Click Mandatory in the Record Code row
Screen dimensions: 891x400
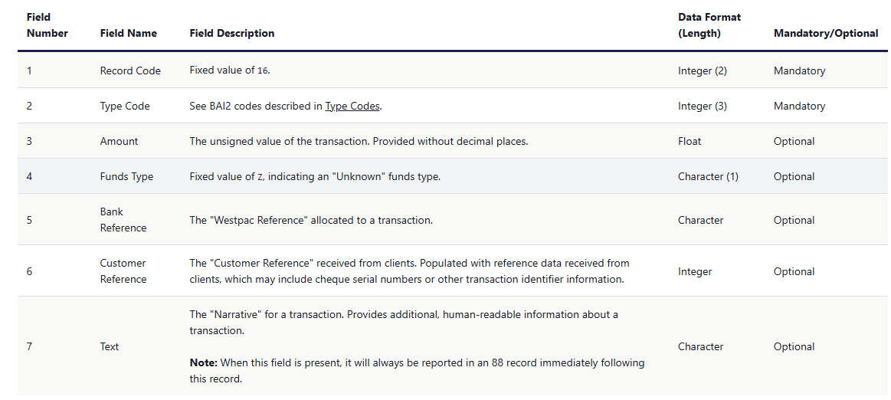pos(799,70)
